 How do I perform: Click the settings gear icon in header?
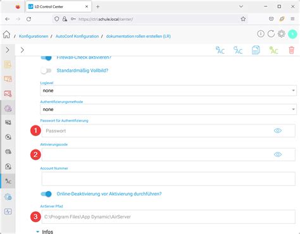(282, 33)
